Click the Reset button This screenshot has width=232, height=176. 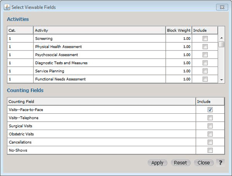point(180,163)
